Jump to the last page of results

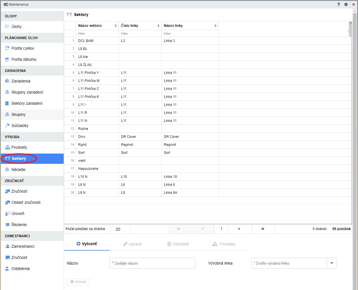[x=263, y=229]
